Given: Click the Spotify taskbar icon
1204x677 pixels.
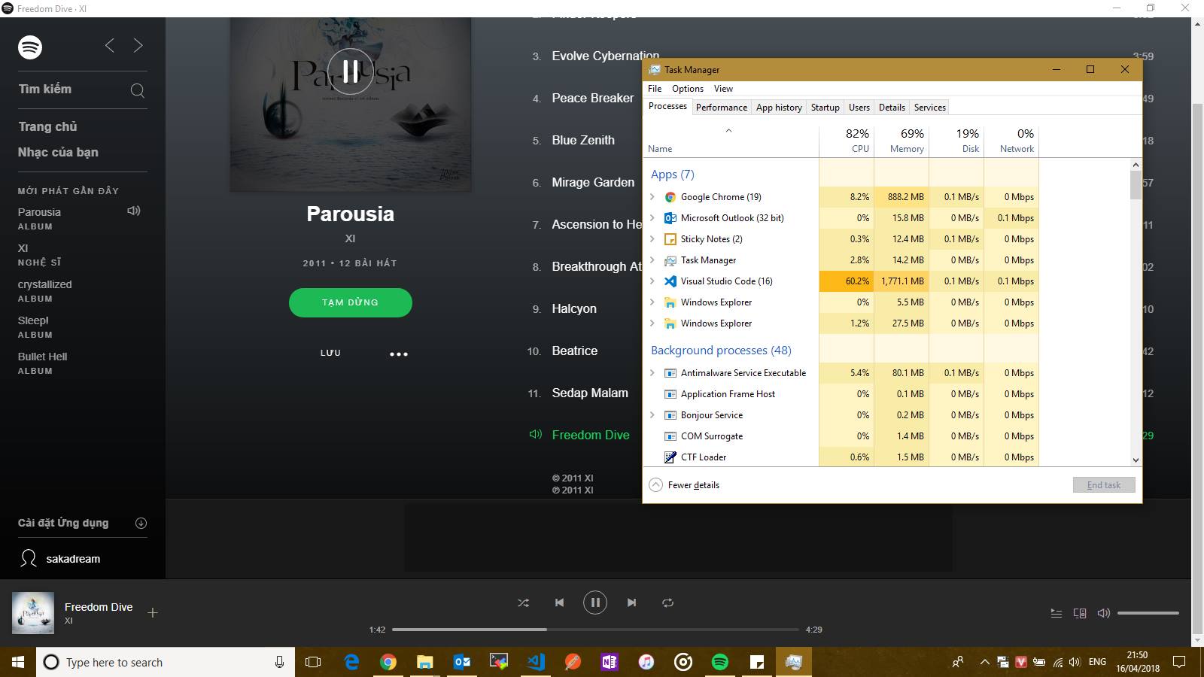Looking at the screenshot, I should coord(720,662).
